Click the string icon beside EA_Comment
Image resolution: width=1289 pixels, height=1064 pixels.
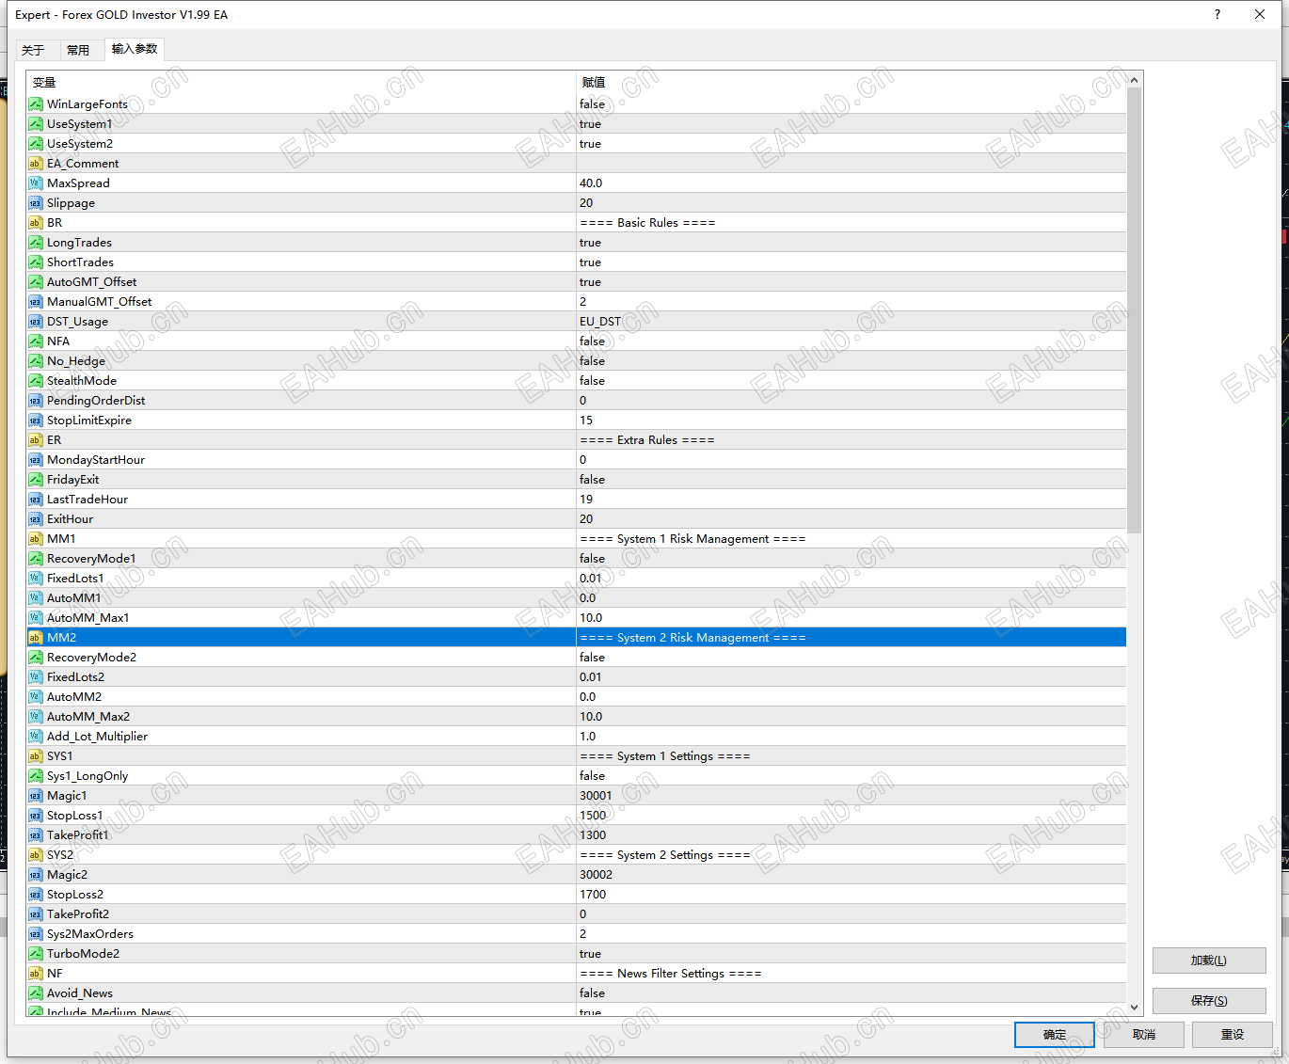tap(36, 164)
